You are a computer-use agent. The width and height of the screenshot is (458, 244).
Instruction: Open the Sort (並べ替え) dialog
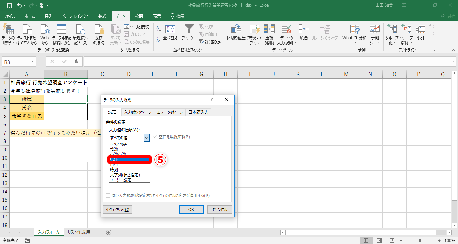[170, 33]
